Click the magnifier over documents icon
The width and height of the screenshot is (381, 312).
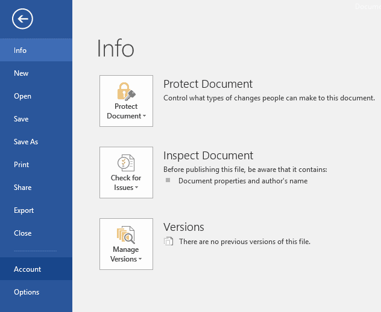(125, 234)
